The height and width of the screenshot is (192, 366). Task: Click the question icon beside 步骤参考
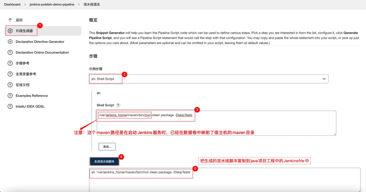10,63
